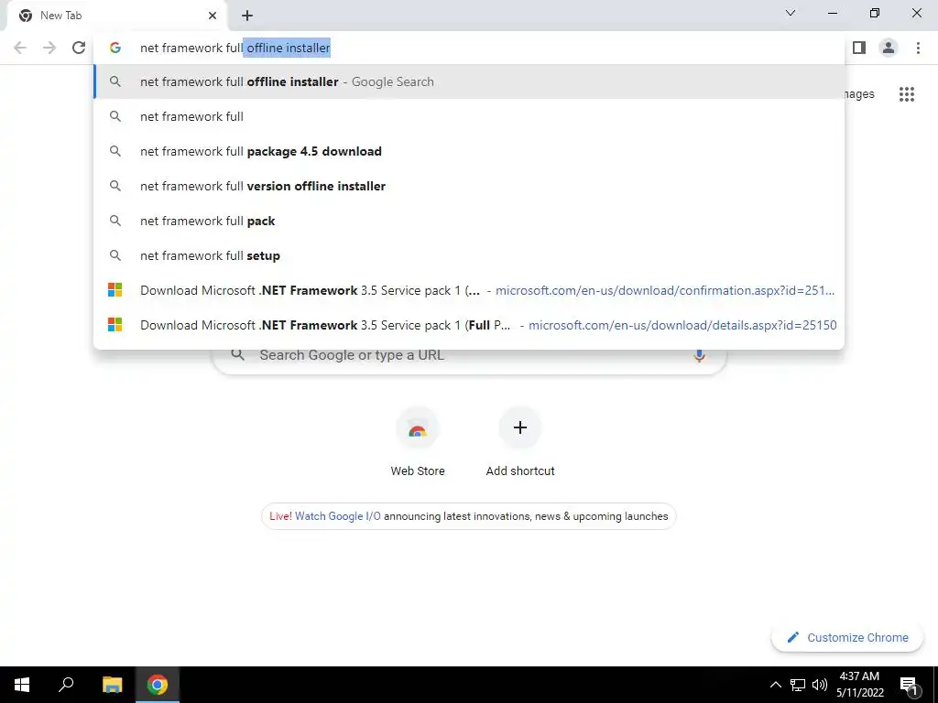
Task: Choose 'net framework full package 4.5 download'
Action: click(470, 151)
